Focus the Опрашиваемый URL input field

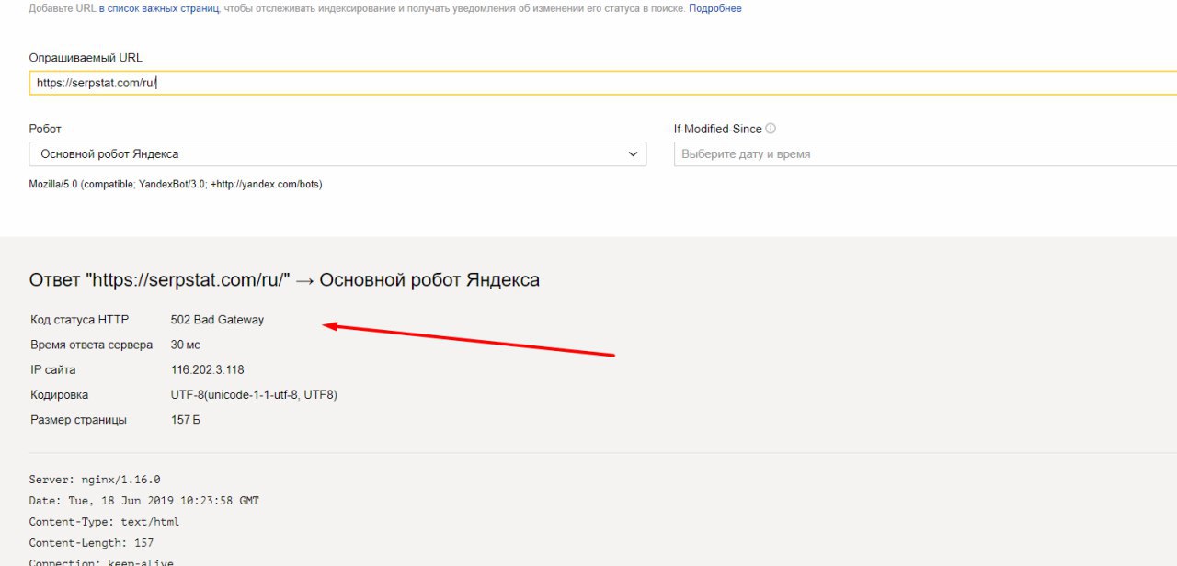603,83
